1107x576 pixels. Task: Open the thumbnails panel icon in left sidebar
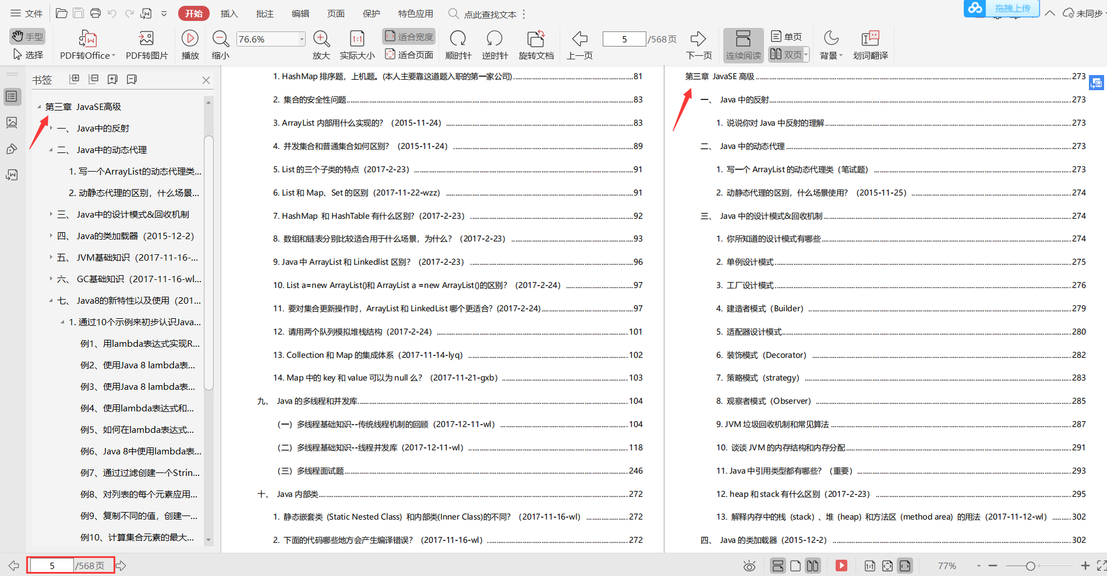point(12,123)
